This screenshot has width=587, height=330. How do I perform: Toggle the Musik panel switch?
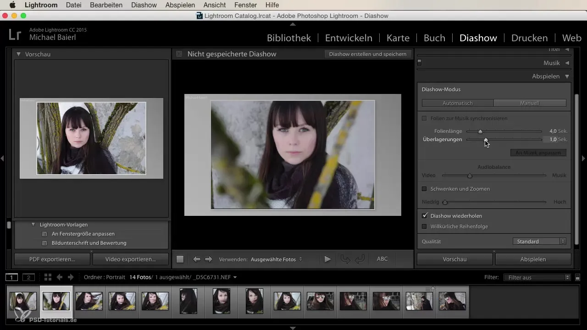(x=419, y=63)
